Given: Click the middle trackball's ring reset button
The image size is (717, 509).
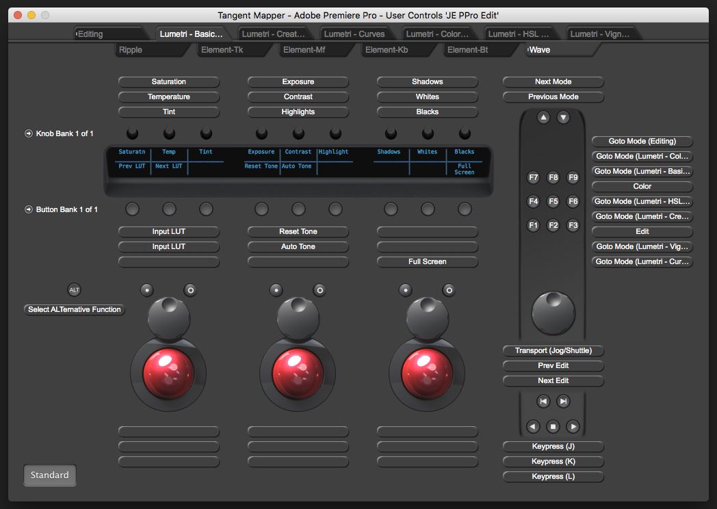Looking at the screenshot, I should click(320, 290).
